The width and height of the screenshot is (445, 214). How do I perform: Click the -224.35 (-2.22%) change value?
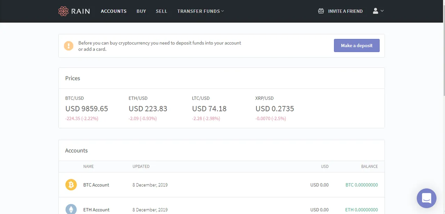[x=82, y=118]
